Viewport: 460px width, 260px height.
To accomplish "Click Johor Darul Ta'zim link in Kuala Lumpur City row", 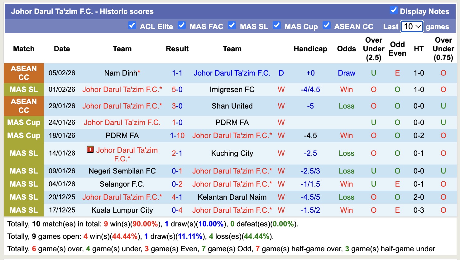I will pos(232,210).
